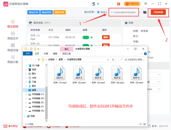Delete 文件- (1).mp4 with 删除 button
Viewport: 171px width, 130px height.
(106, 37)
